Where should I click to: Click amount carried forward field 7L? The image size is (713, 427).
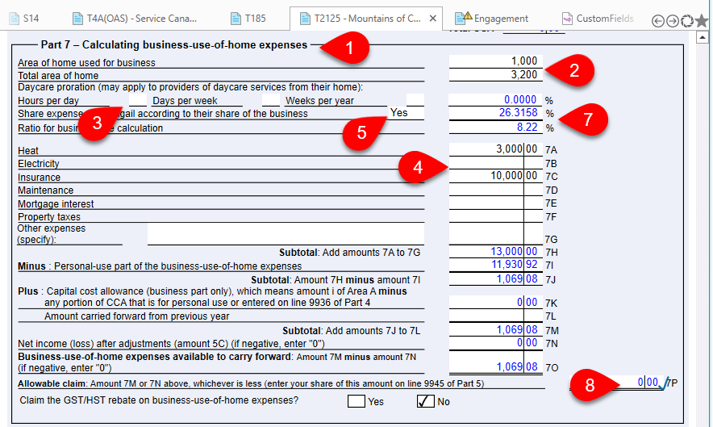(x=496, y=316)
